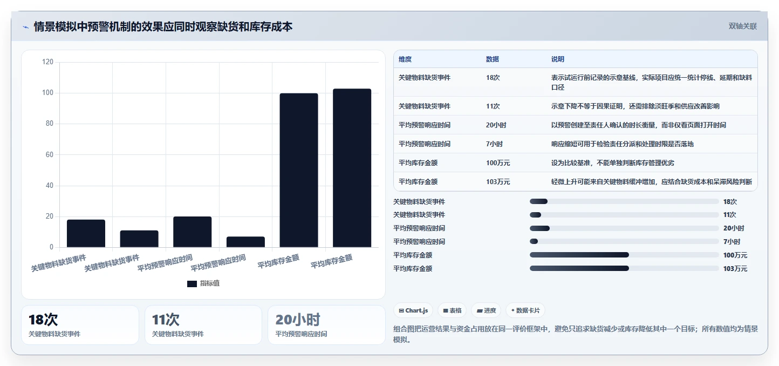Image resolution: width=779 pixels, height=366 pixels.
Task: Click the progress bar labeled 7小时
Action: (x=624, y=241)
